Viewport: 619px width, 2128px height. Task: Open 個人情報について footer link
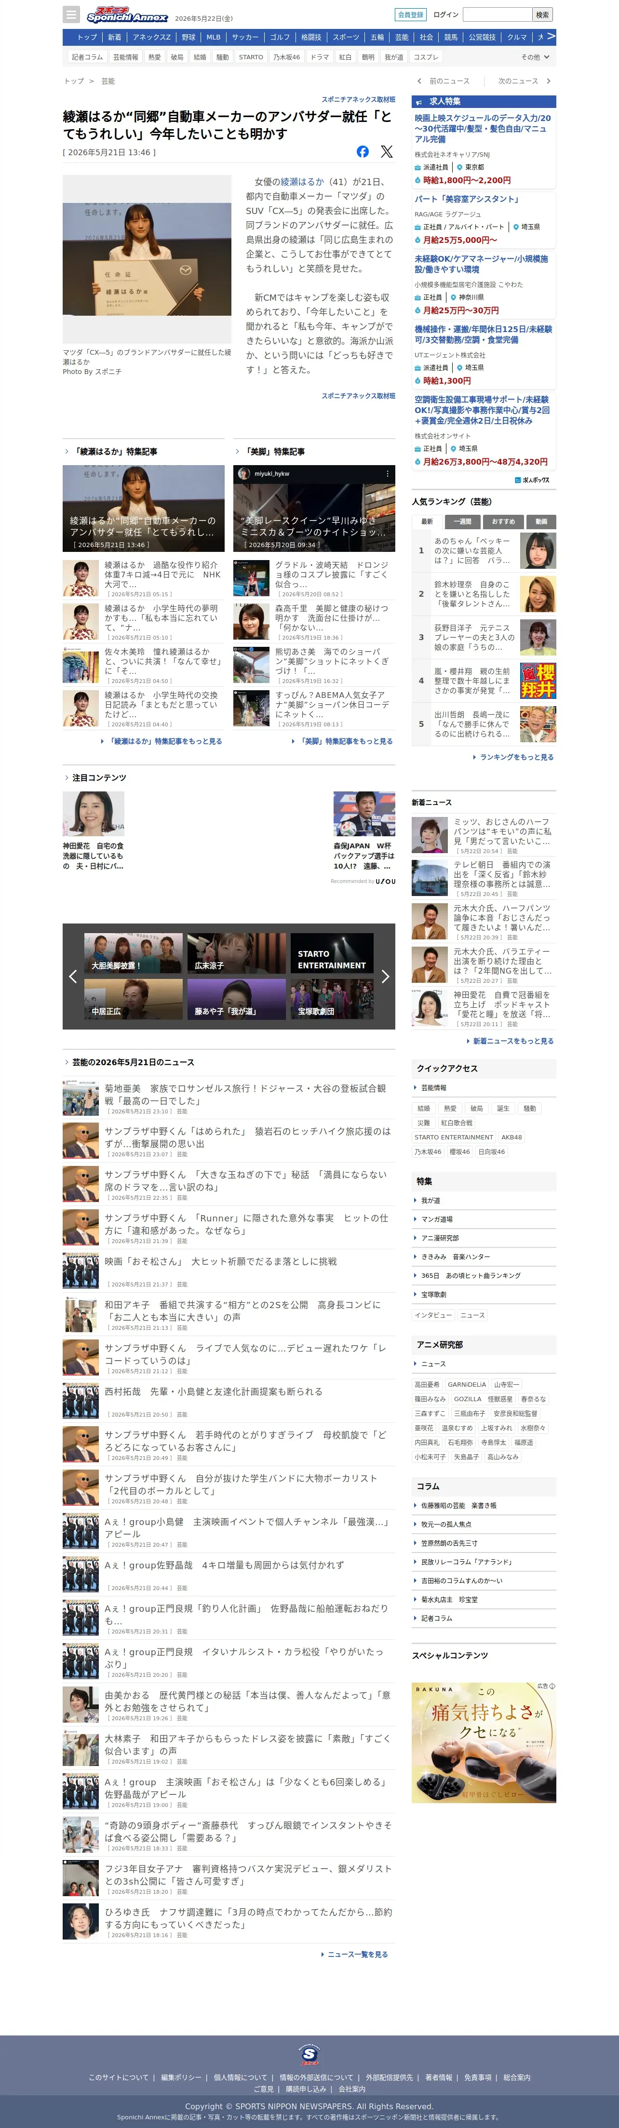point(241,2077)
